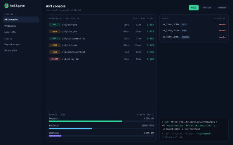Click the sk_test_…82c4 key name

pyautogui.click(x=171, y=37)
